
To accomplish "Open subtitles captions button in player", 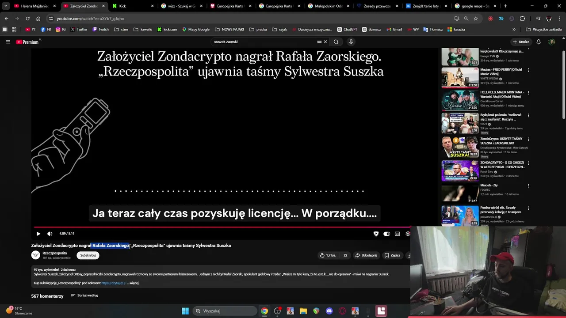I will pos(397,234).
